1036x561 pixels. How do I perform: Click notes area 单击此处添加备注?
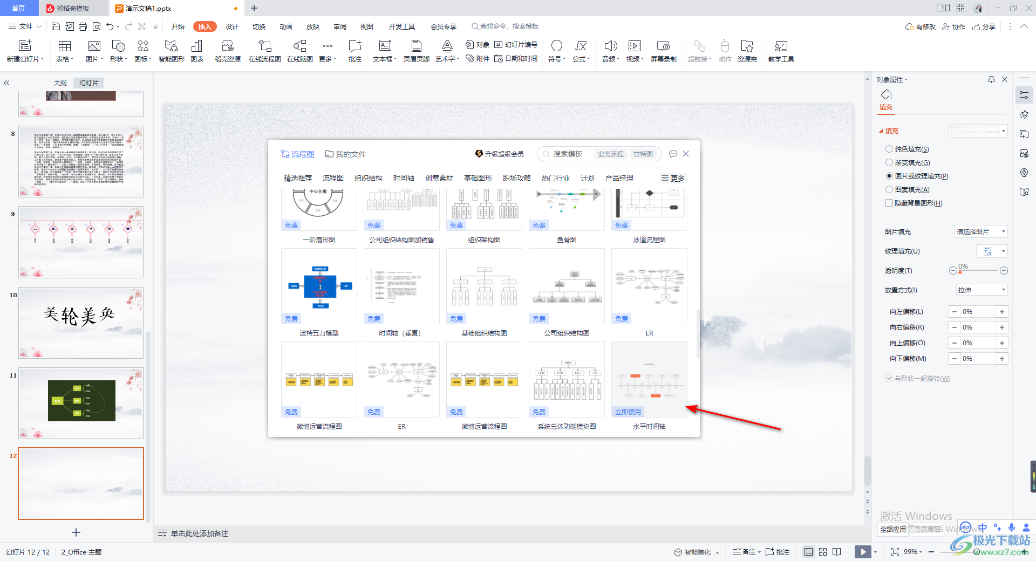point(200,533)
